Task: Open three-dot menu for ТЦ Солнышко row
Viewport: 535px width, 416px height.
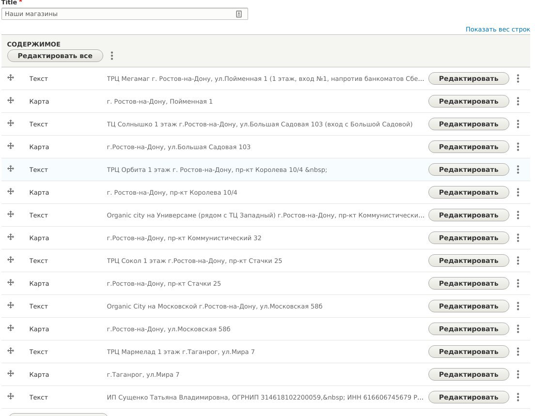Action: [x=518, y=124]
